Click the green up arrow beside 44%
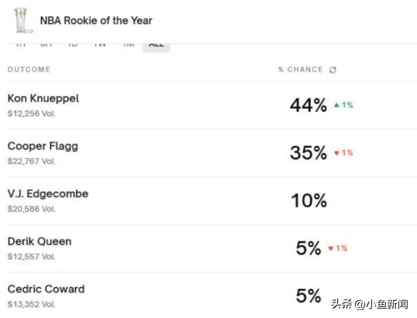This screenshot has width=417, height=318. [x=337, y=106]
